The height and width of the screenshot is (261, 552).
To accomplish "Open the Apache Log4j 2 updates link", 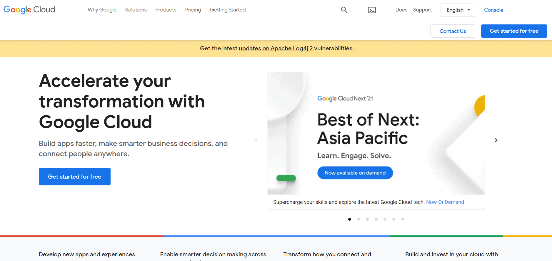I will point(276,48).
